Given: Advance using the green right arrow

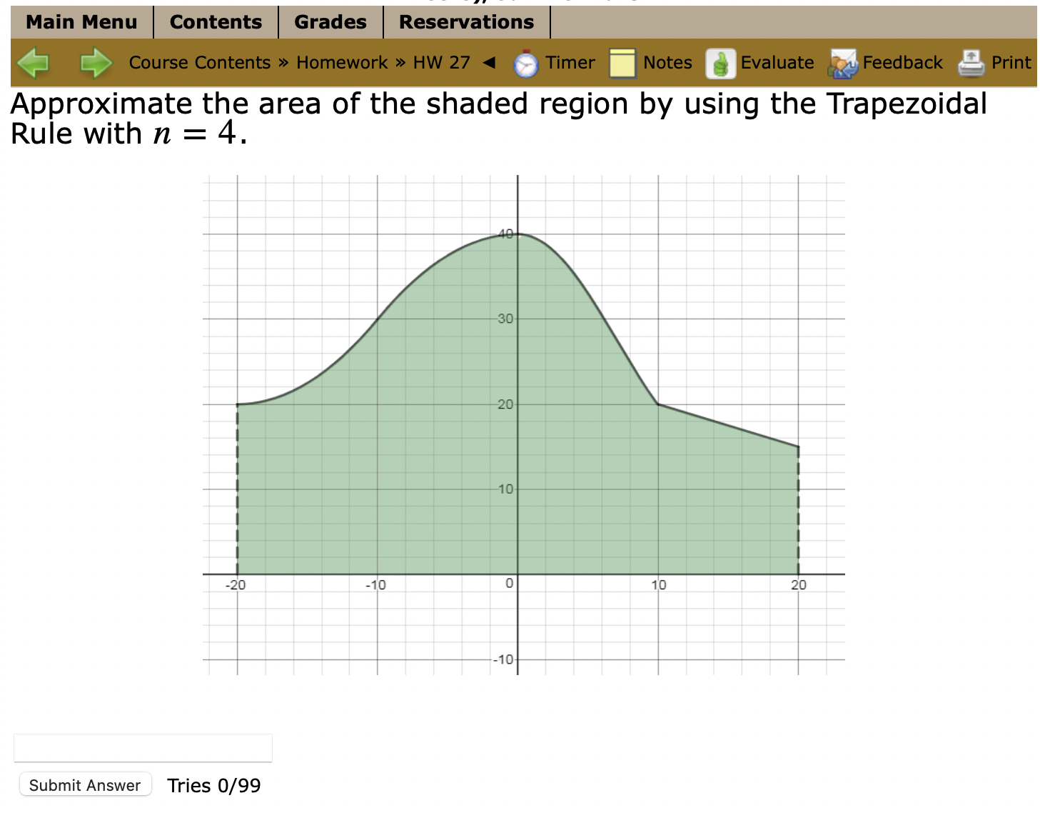Looking at the screenshot, I should pyautogui.click(x=96, y=63).
